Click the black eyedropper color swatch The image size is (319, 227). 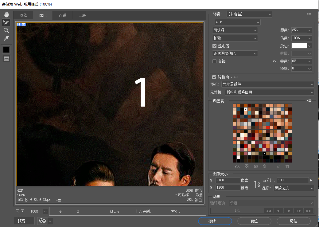tap(6, 49)
